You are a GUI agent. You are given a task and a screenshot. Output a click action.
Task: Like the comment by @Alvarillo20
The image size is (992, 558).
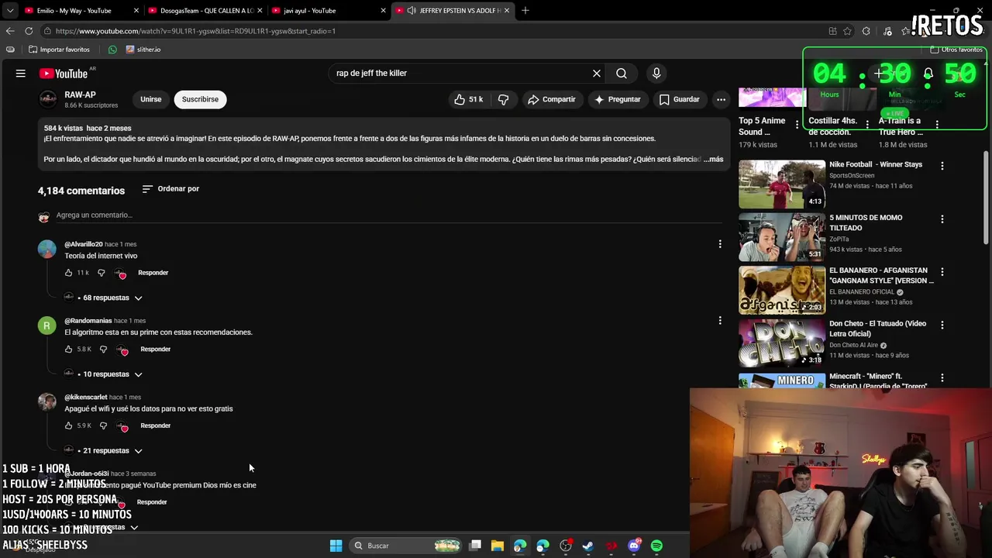pyautogui.click(x=68, y=273)
